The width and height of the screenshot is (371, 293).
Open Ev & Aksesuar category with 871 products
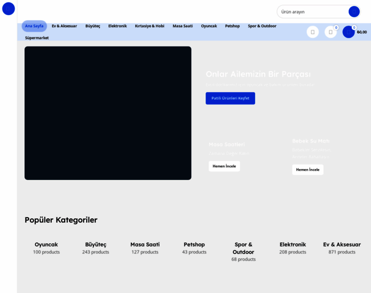point(342,245)
